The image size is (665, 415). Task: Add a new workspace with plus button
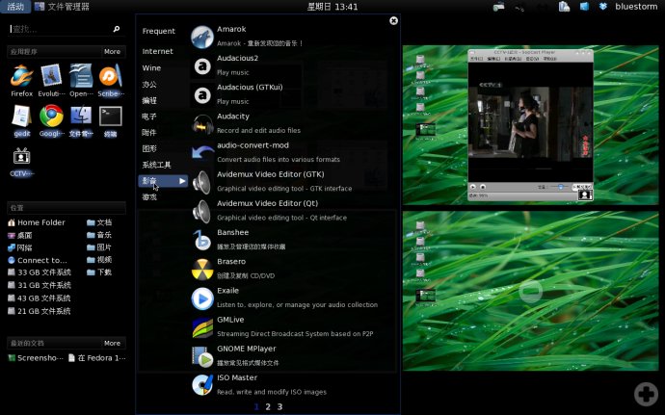(646, 394)
